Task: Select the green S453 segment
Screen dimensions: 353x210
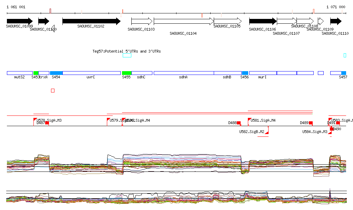Action: tap(36, 73)
